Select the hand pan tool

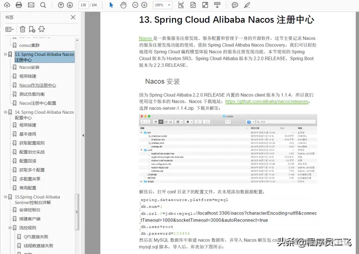123,5
